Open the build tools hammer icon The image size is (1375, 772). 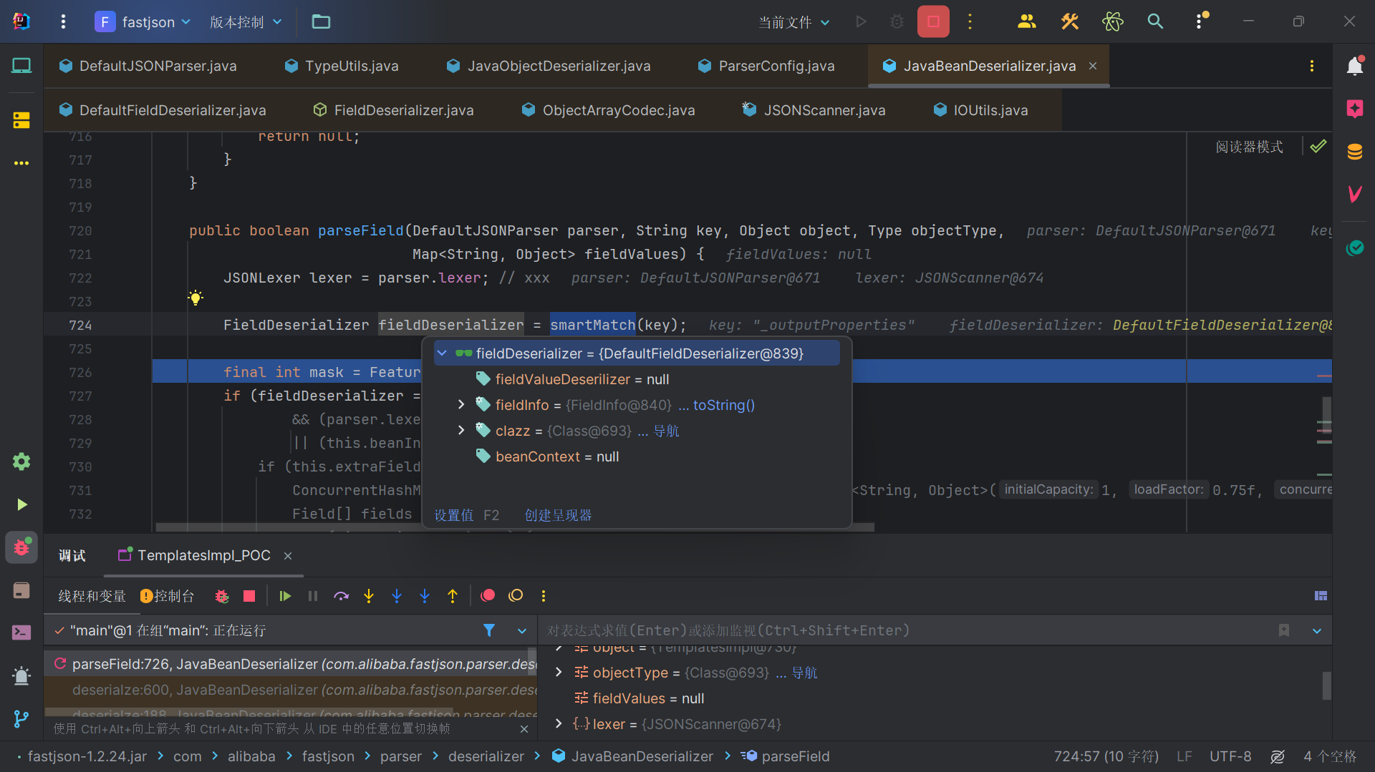tap(1069, 21)
